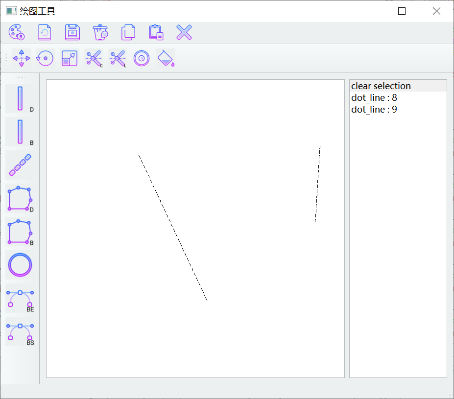Save the drawing with floppy icon

(x=72, y=32)
